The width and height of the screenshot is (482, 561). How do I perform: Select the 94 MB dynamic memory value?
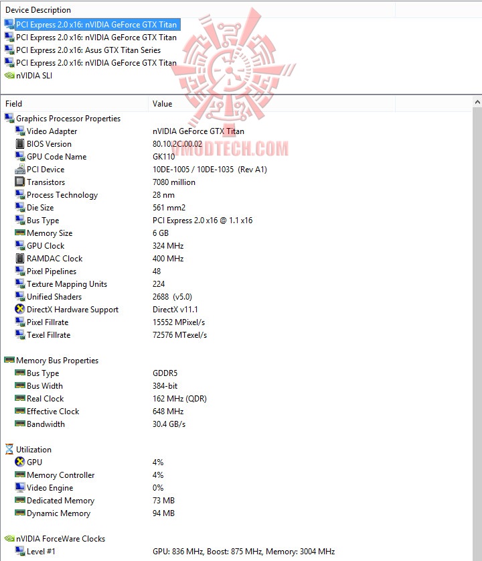pos(163,513)
